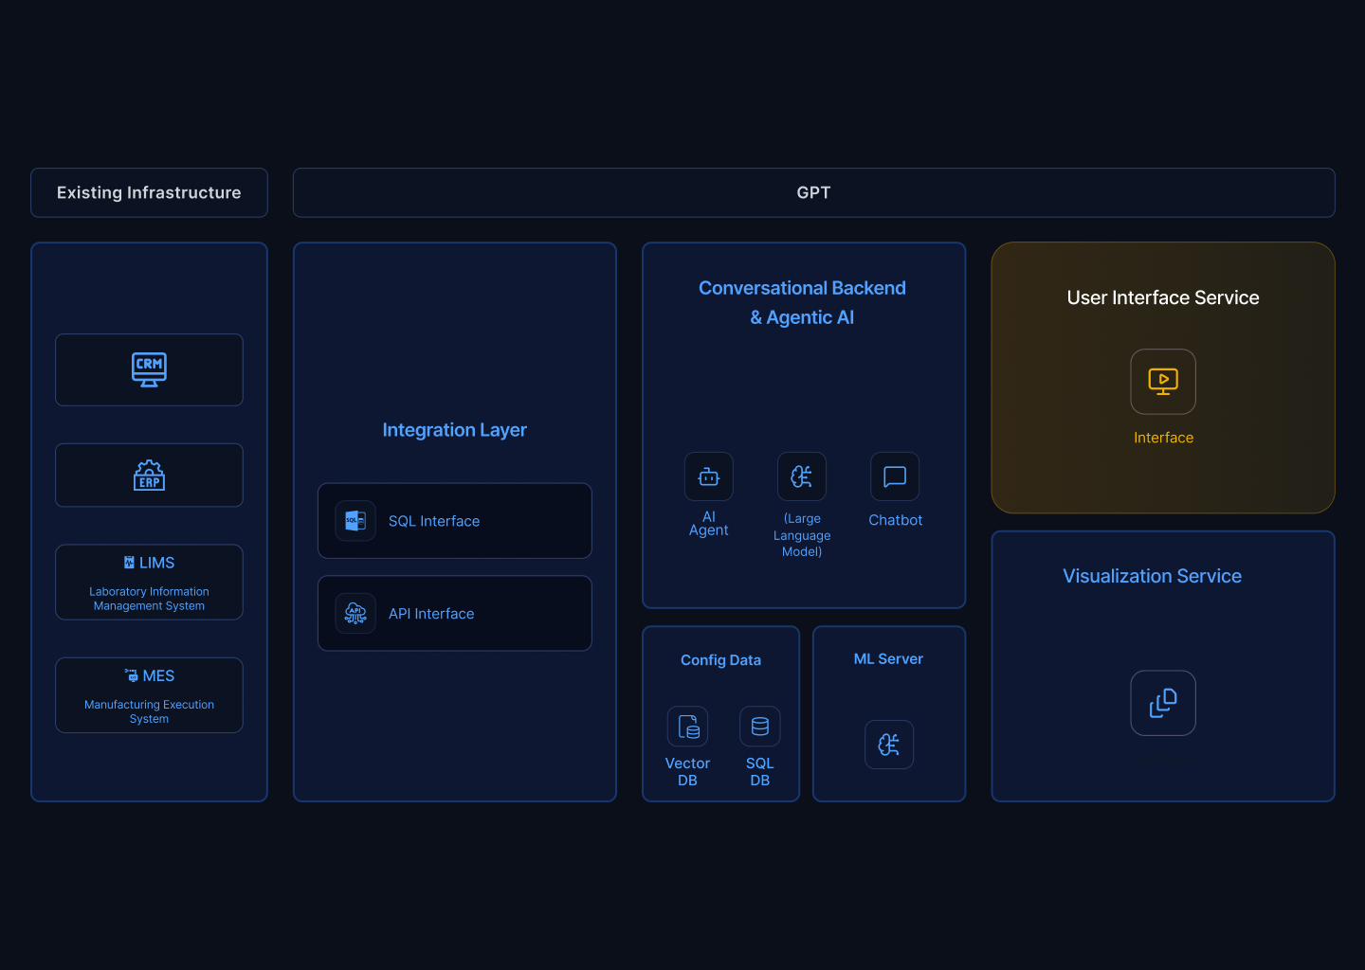Screen dimensions: 1365x970
Task: Click the AI Agent label
Action: tap(709, 524)
